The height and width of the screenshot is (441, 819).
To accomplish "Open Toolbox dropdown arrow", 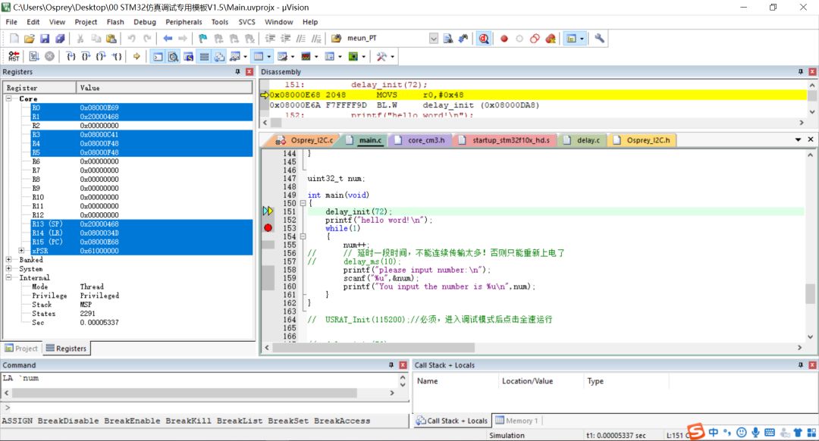I will click(392, 56).
